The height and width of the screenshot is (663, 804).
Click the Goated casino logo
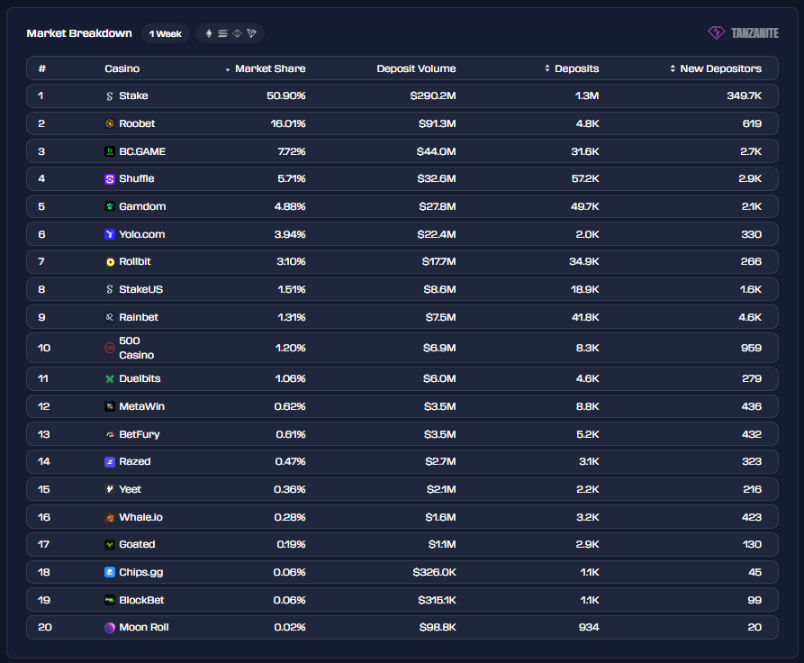pos(109,544)
